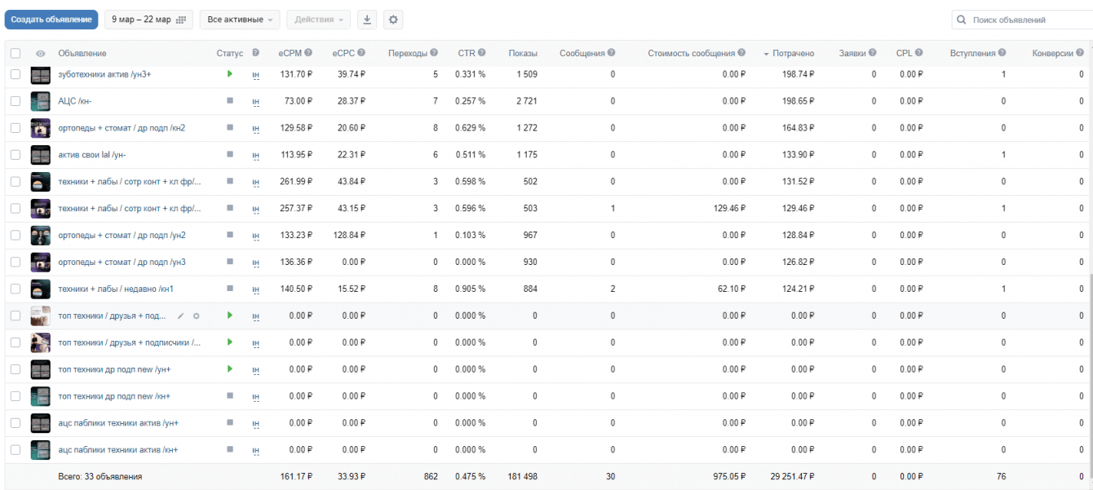Sort by the Потрачено column header
1093x490 pixels.
click(x=793, y=53)
